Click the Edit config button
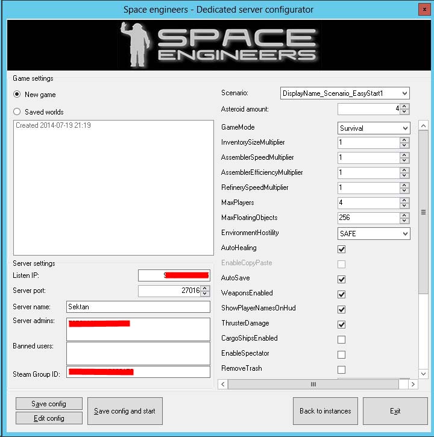Viewport: 434px width, 437px height. (x=49, y=418)
